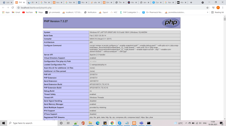This screenshot has width=226, height=126.
Task: Click the vertical page scrollbar thumb
Action: point(225,19)
